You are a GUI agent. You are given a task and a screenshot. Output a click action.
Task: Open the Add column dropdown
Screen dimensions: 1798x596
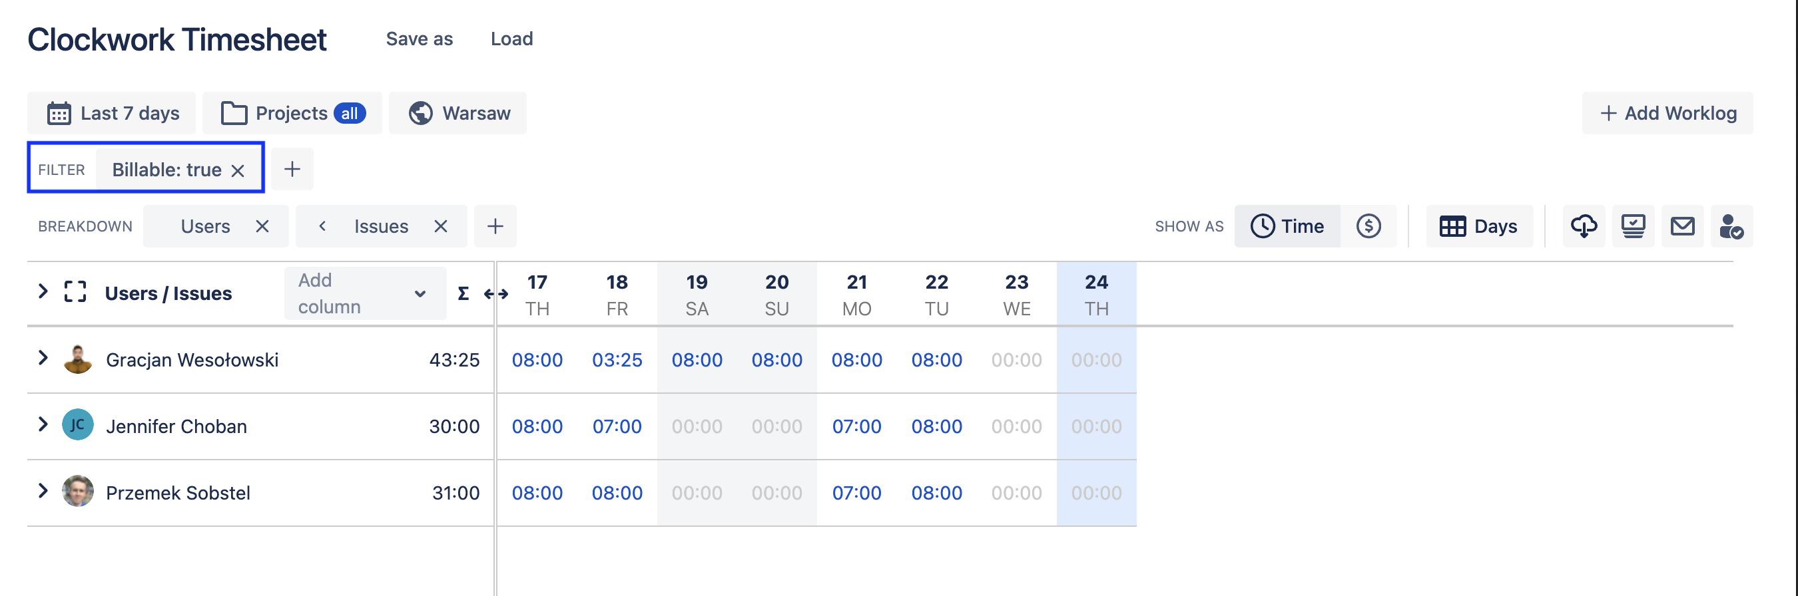click(x=364, y=293)
